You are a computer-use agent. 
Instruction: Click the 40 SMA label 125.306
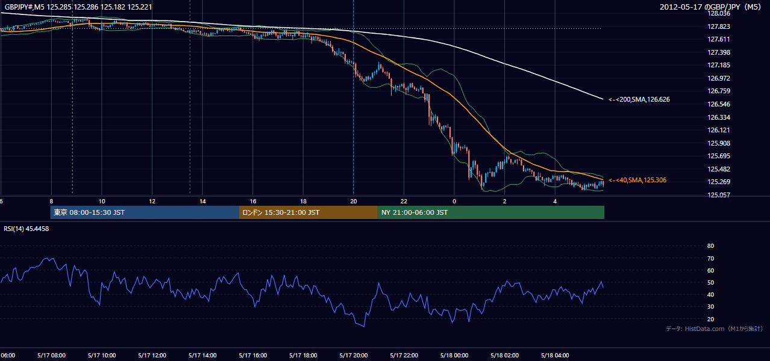click(x=637, y=180)
